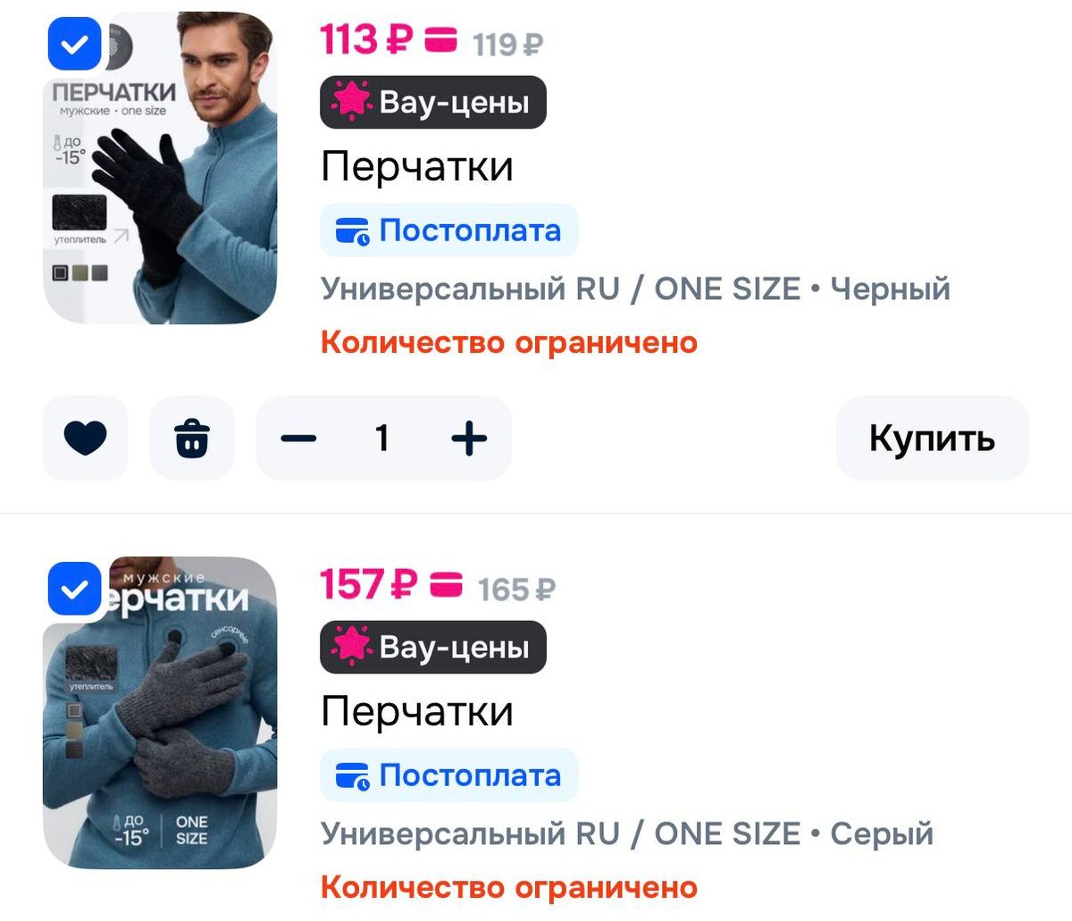Tap the Вау-цены badge on black gloves
The width and height of the screenshot is (1072, 921).
tap(433, 102)
